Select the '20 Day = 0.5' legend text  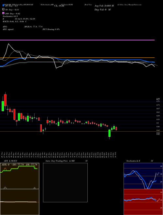click(11, 6)
